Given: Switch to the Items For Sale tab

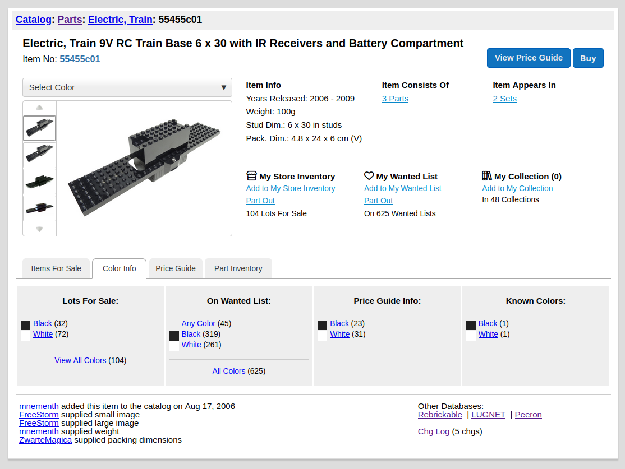Looking at the screenshot, I should click(56, 268).
